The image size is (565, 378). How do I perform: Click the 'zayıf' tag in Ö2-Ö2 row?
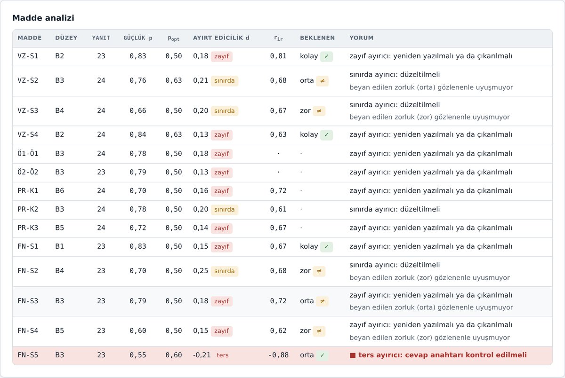coord(221,173)
